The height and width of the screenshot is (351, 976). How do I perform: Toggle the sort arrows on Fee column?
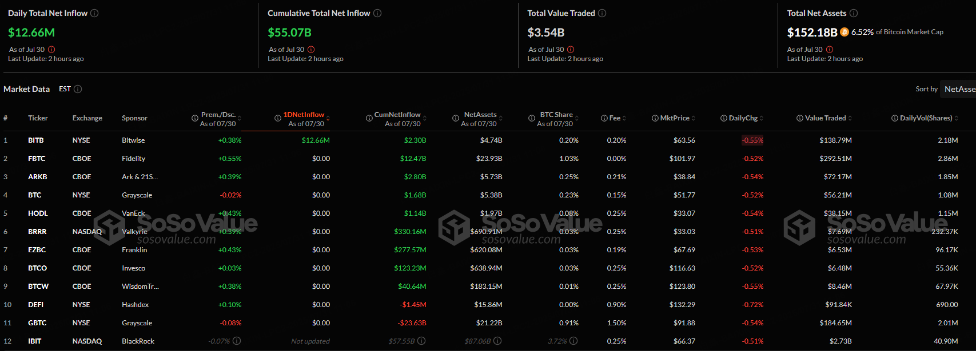pos(624,118)
